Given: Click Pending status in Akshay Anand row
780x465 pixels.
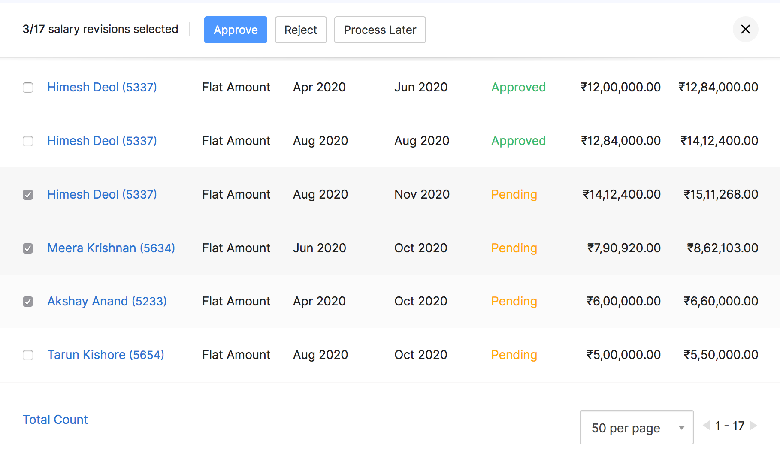Looking at the screenshot, I should point(514,301).
